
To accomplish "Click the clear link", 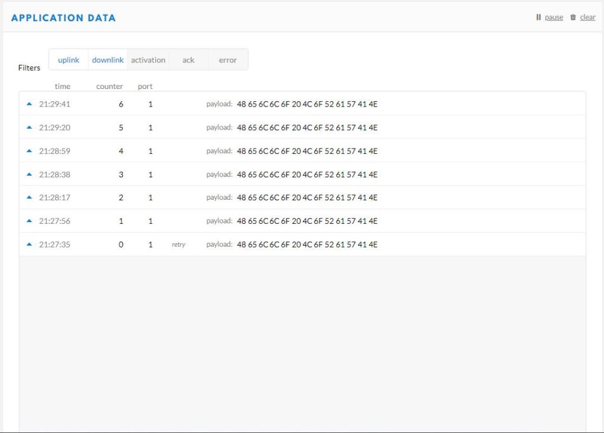I will pos(587,17).
